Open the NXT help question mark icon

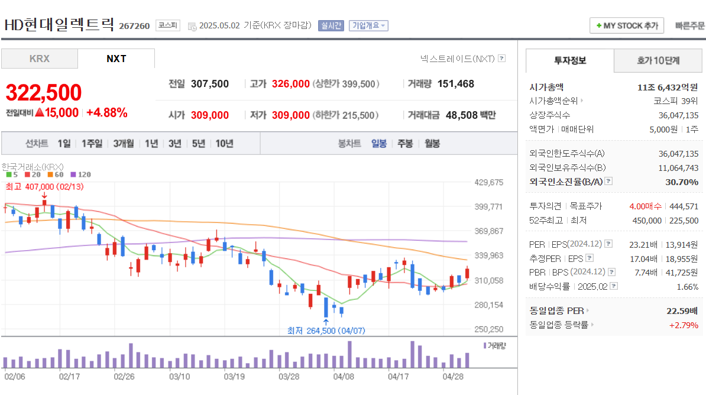(501, 57)
